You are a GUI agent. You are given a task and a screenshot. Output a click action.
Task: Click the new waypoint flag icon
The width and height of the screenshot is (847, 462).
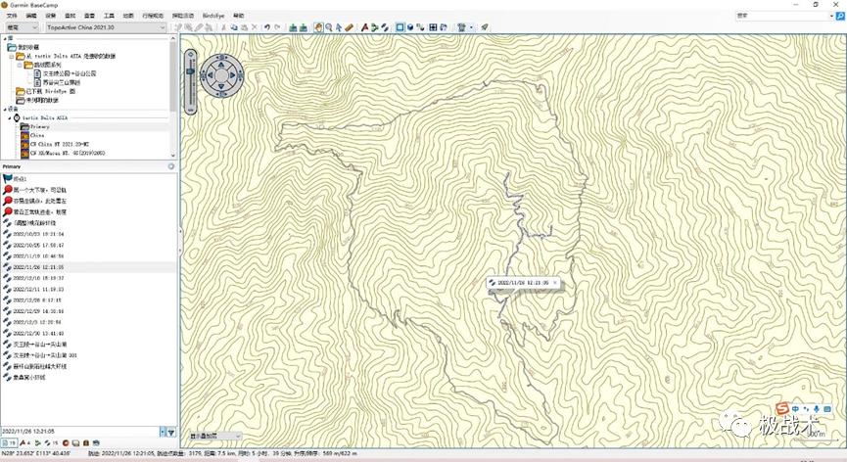pos(365,27)
